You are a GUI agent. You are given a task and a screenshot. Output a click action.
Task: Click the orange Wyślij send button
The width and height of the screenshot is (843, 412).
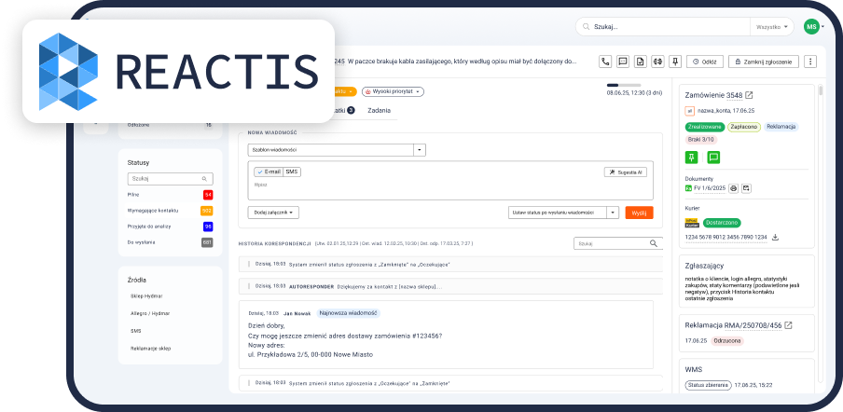(639, 213)
